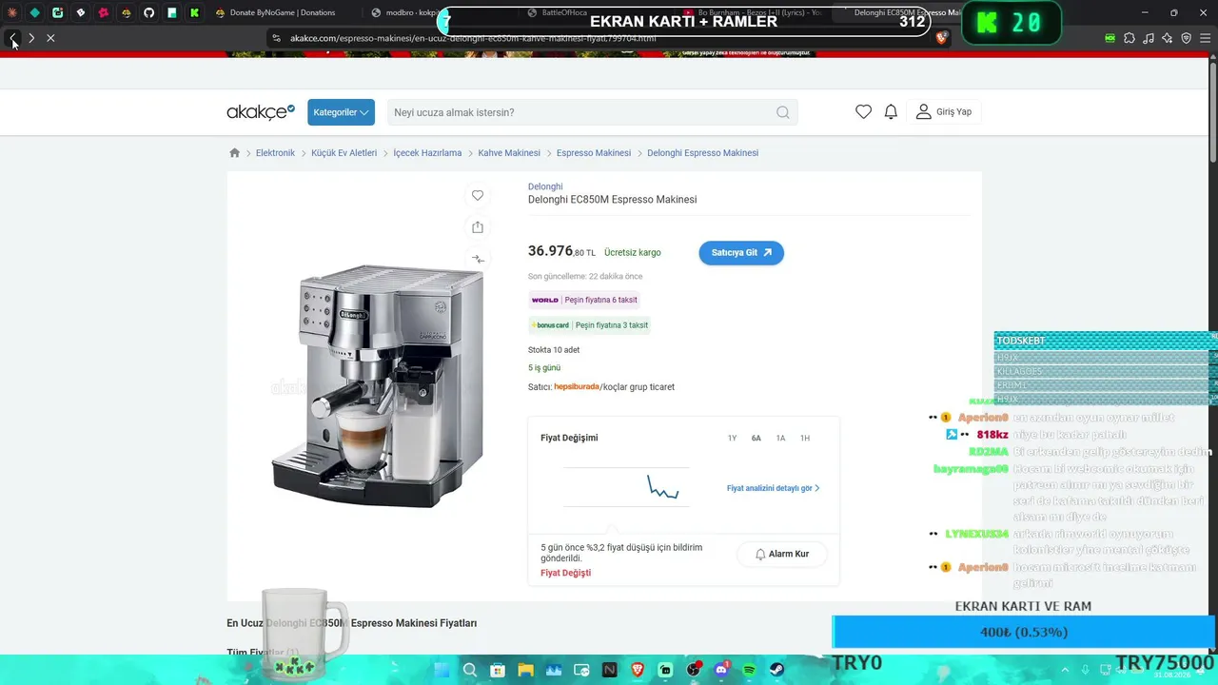Select the 1H price history range
The height and width of the screenshot is (685, 1218).
[x=805, y=439]
